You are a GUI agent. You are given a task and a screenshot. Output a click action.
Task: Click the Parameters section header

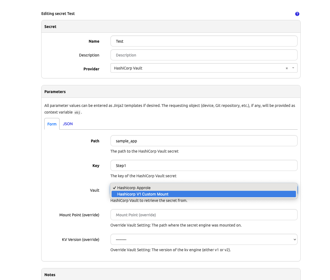point(55,92)
